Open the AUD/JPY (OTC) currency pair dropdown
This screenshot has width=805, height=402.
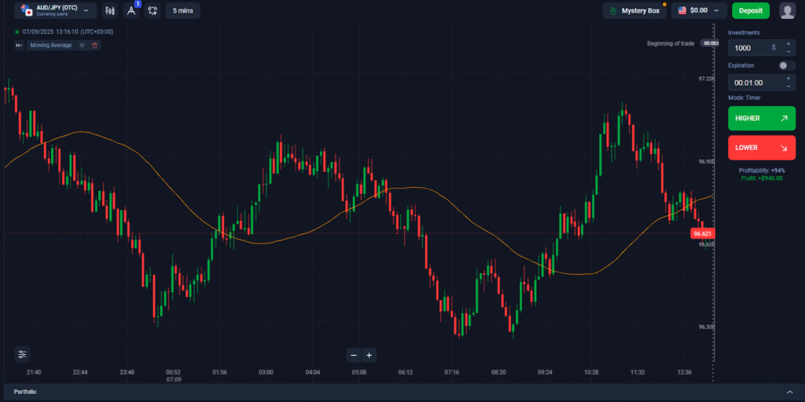click(x=55, y=11)
